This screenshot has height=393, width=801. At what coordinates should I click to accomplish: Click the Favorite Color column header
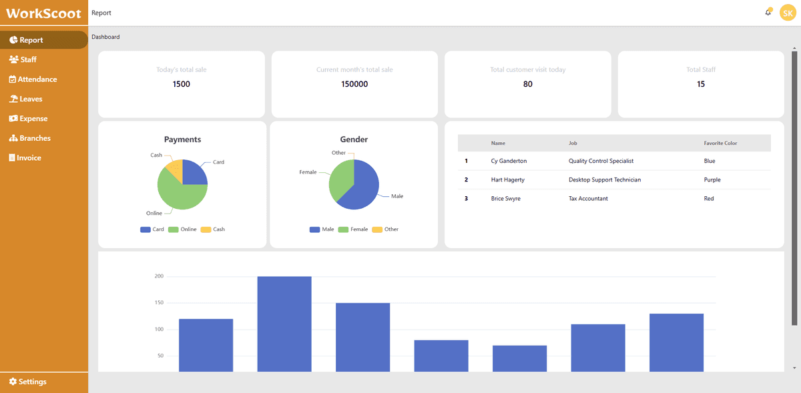[720, 143]
